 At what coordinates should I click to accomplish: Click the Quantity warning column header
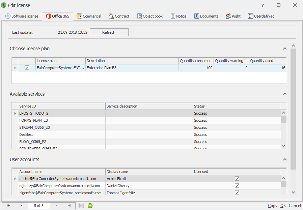(x=231, y=61)
